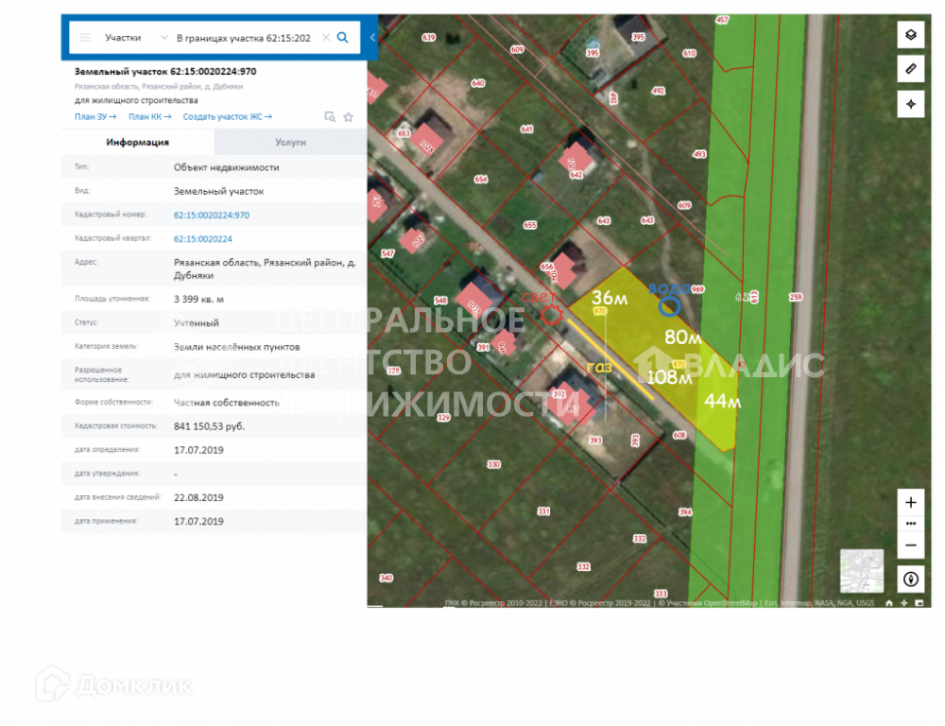
Task: Click parcel label 608 on map
Action: click(x=679, y=435)
